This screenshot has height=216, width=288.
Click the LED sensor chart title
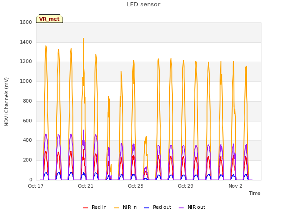click(144, 4)
